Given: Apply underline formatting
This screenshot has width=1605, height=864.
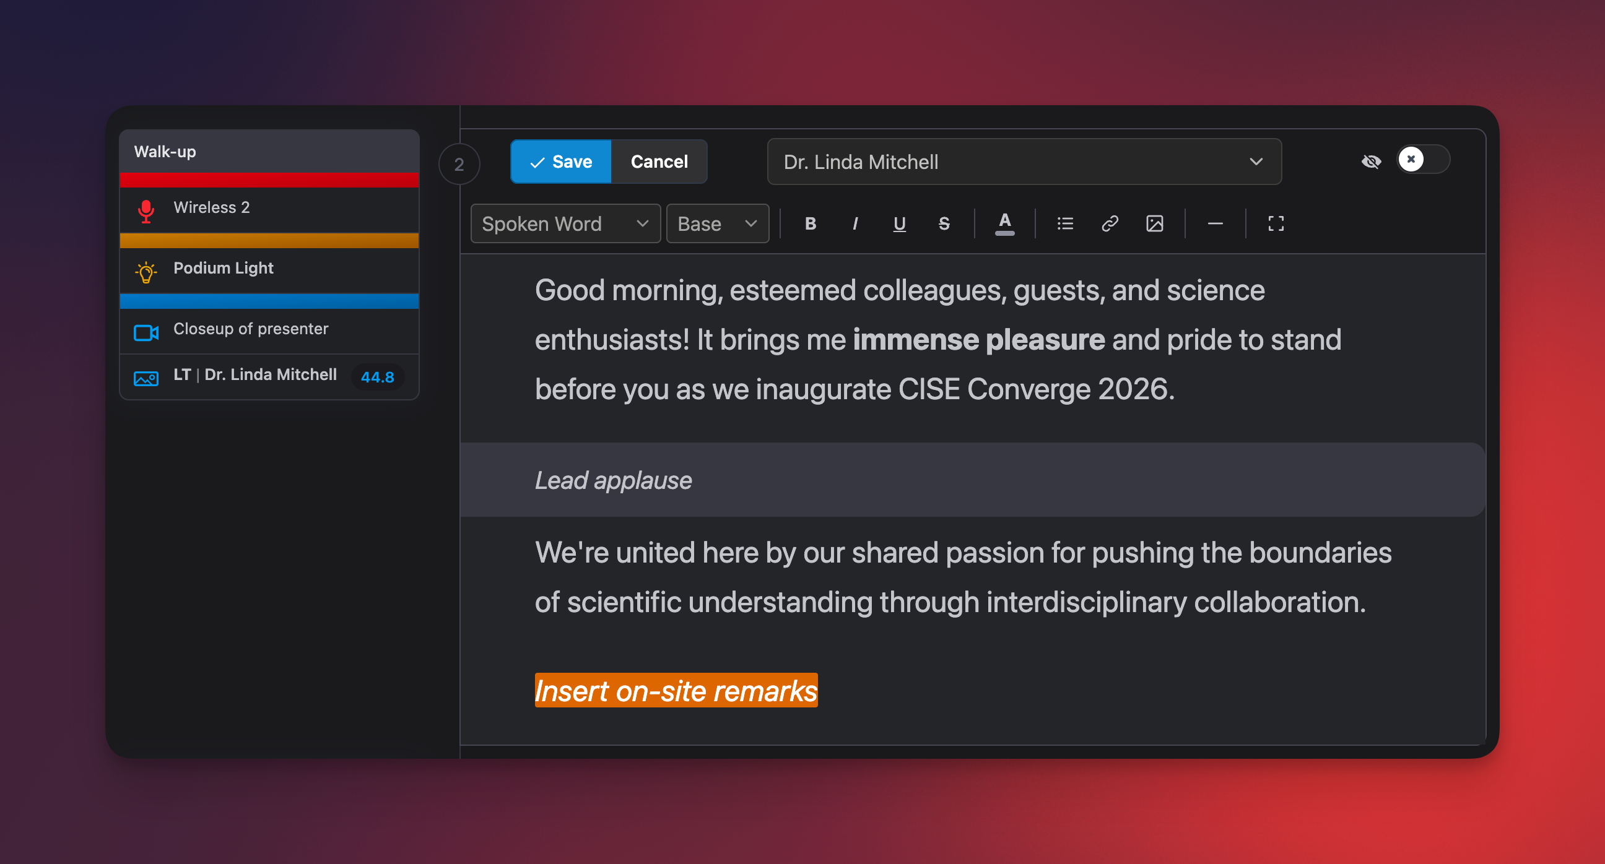Looking at the screenshot, I should click(899, 223).
